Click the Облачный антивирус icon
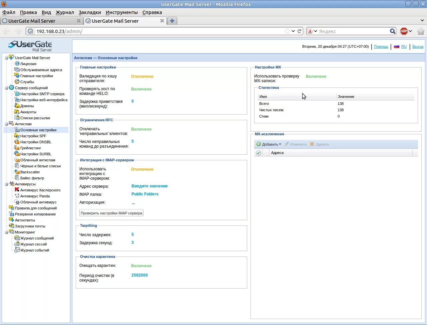Screen dimensions: 427x325 [17, 202]
